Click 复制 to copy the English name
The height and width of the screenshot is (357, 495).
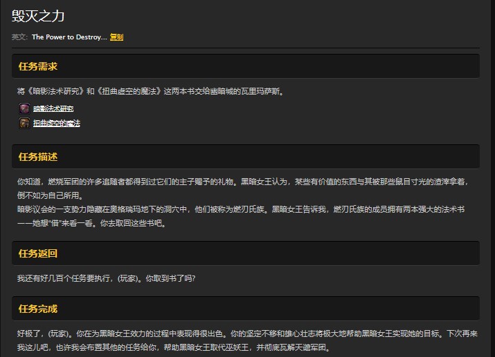tap(116, 37)
